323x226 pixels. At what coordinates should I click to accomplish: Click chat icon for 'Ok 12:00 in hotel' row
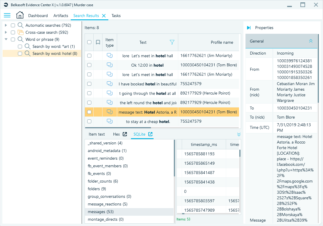110,65
